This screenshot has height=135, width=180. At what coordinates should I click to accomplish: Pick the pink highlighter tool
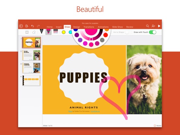(x=49, y=32)
